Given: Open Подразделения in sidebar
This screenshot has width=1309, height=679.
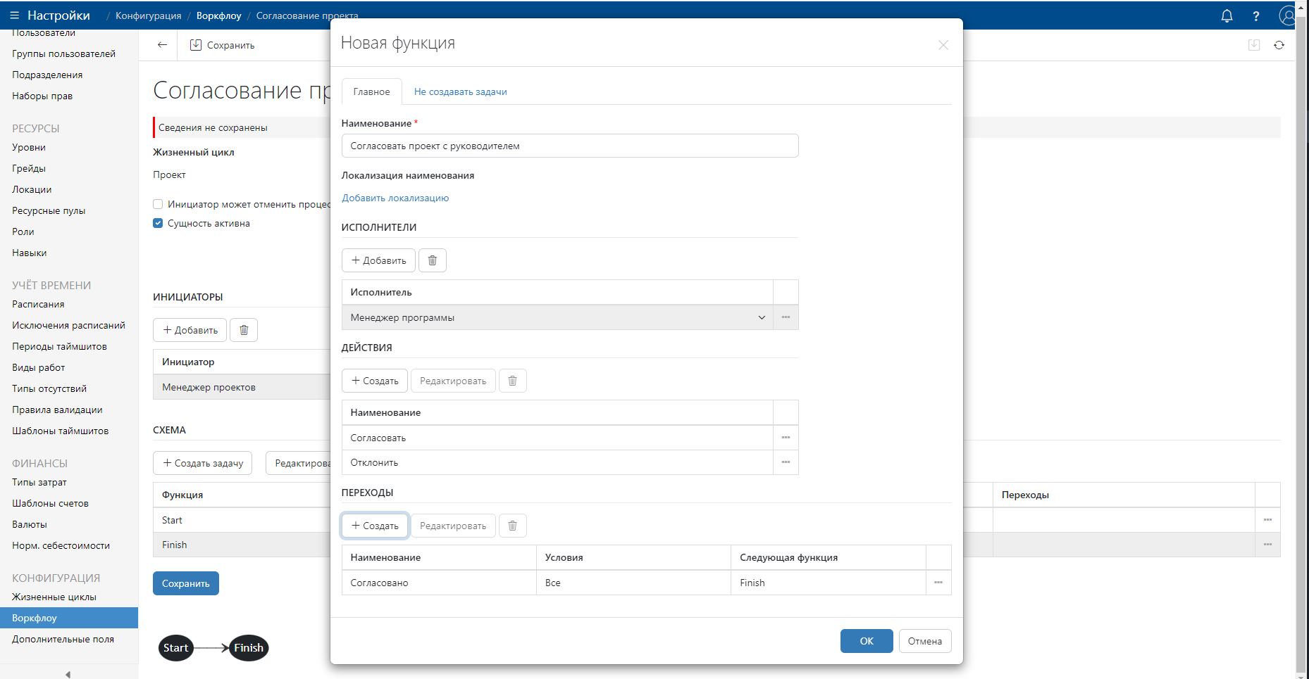Looking at the screenshot, I should 47,75.
